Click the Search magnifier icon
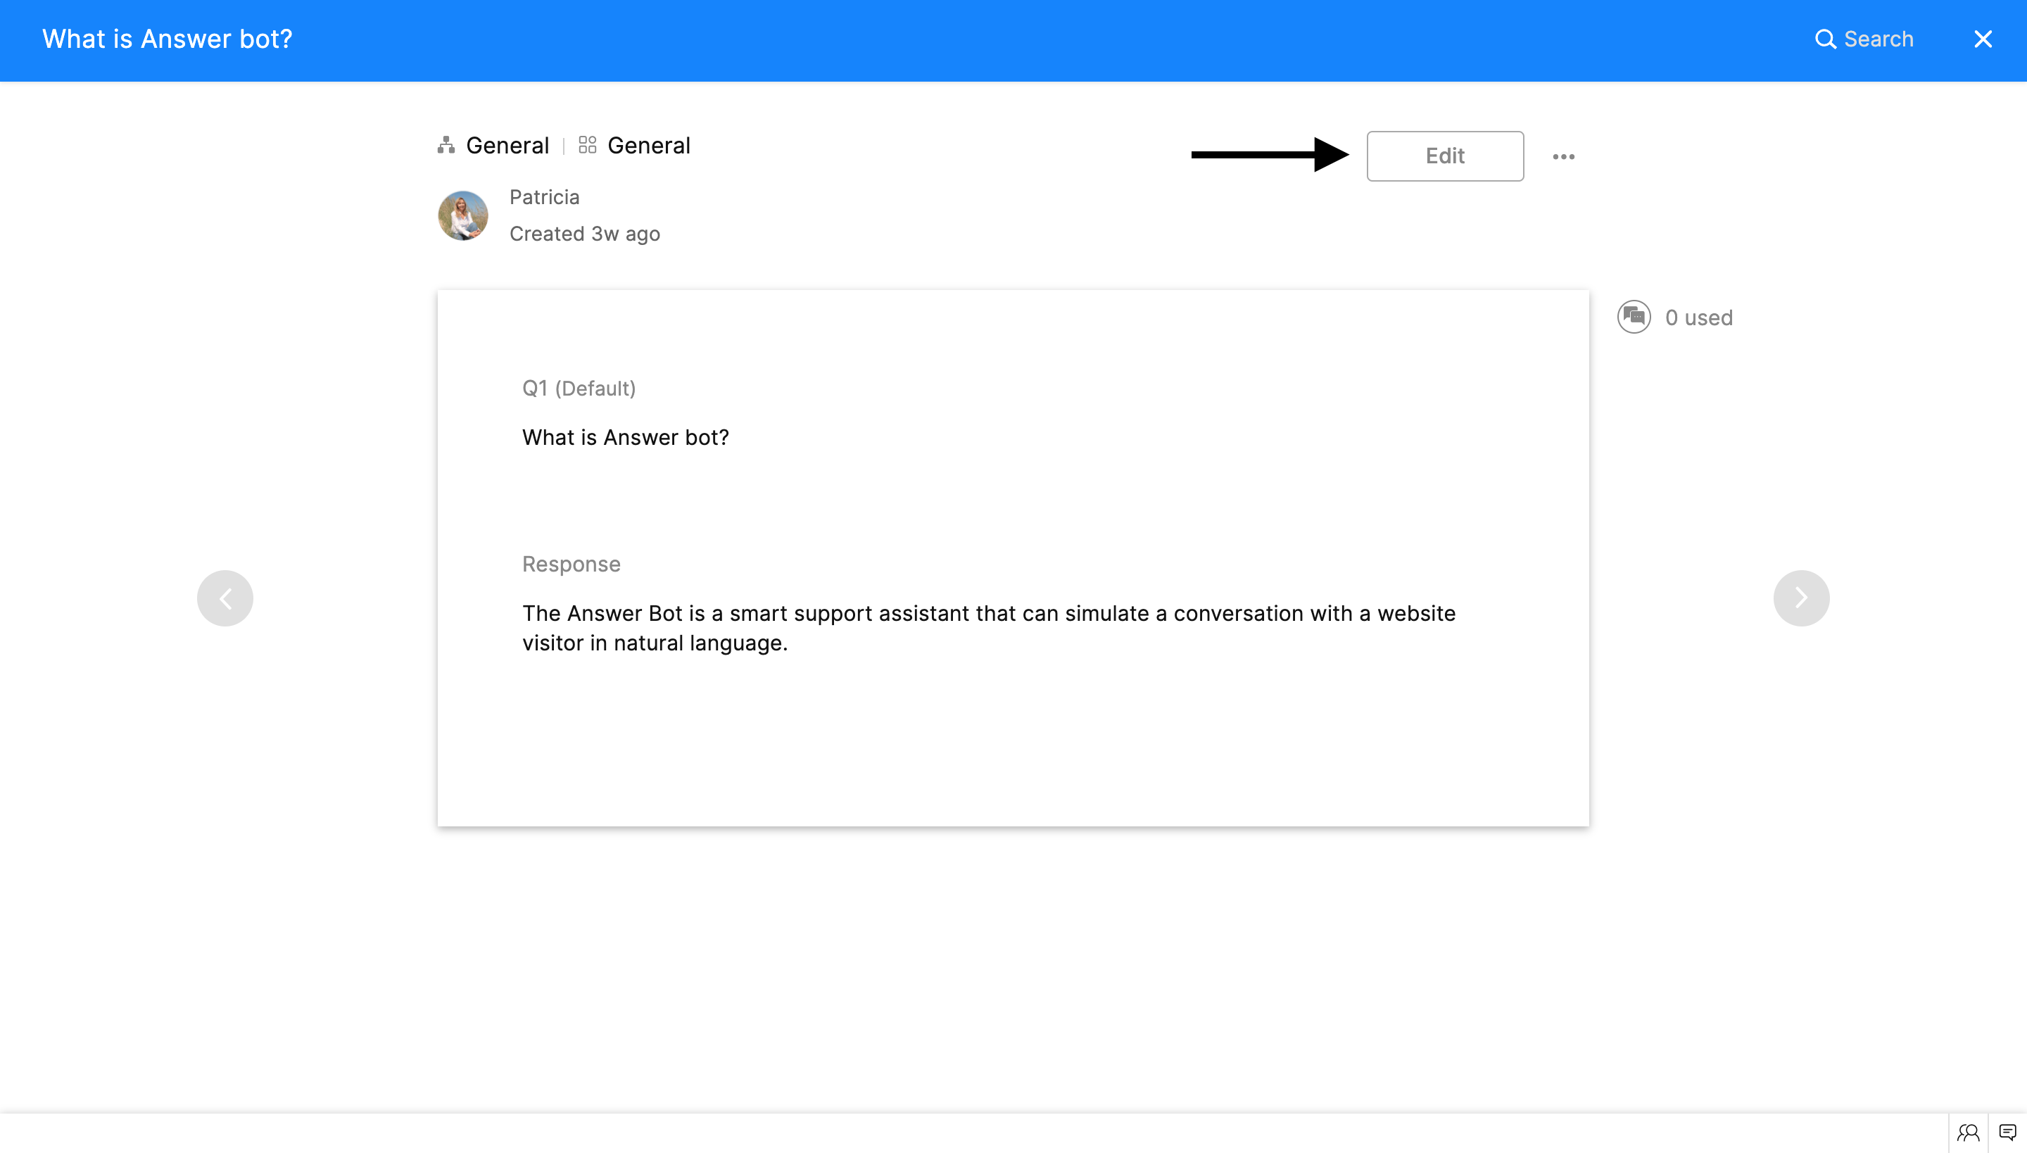The height and width of the screenshot is (1153, 2027). click(x=1825, y=39)
